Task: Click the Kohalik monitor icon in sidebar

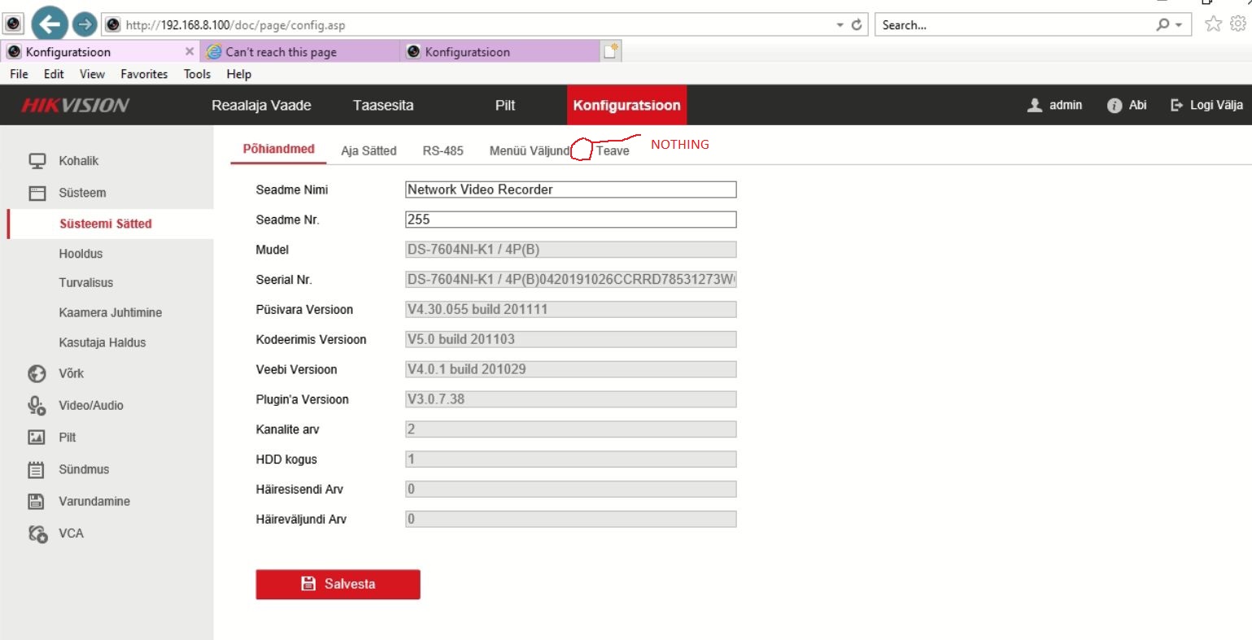Action: point(37,161)
